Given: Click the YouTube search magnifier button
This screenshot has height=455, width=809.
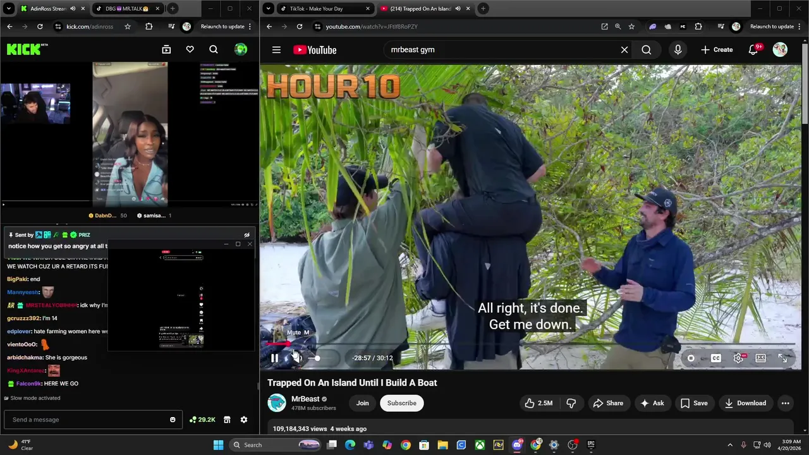Looking at the screenshot, I should point(646,50).
